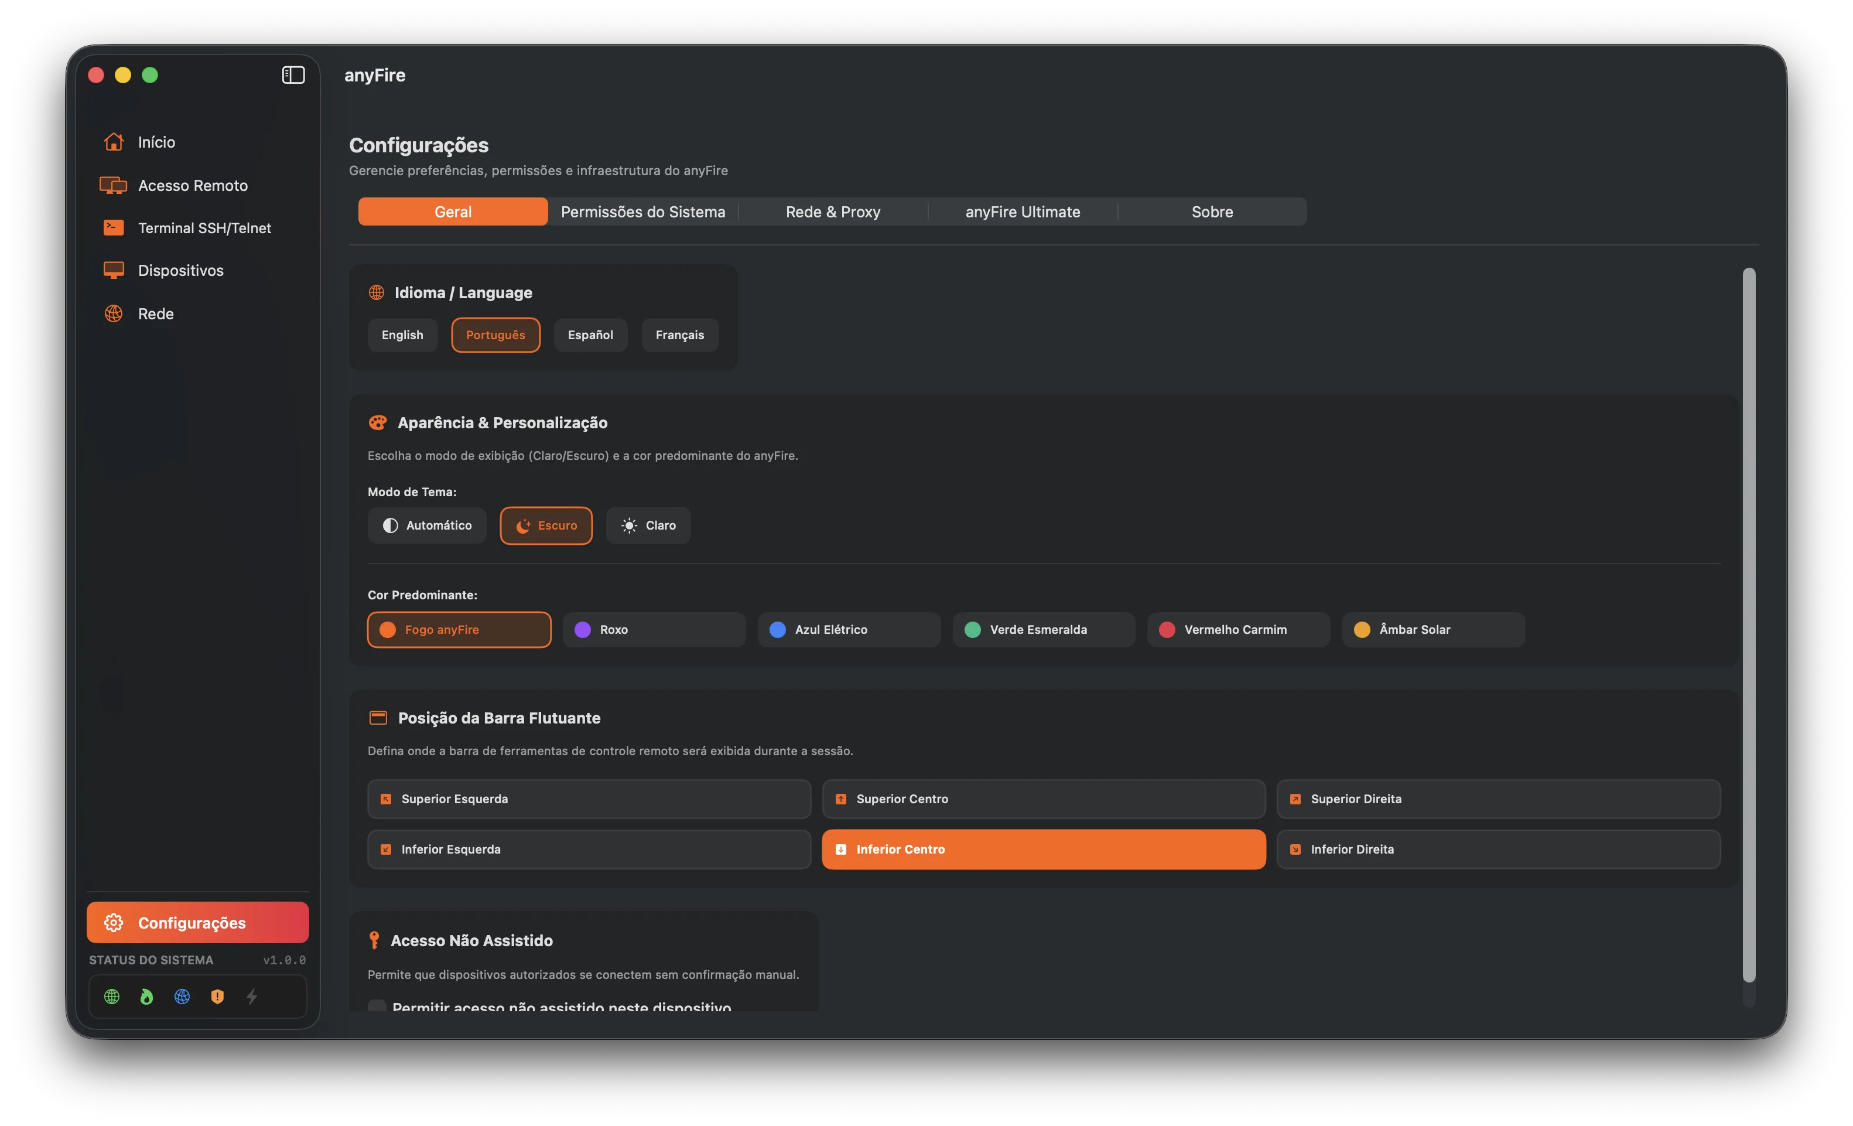1853x1126 pixels.
Task: Click the anyFire window title
Action: tap(374, 75)
